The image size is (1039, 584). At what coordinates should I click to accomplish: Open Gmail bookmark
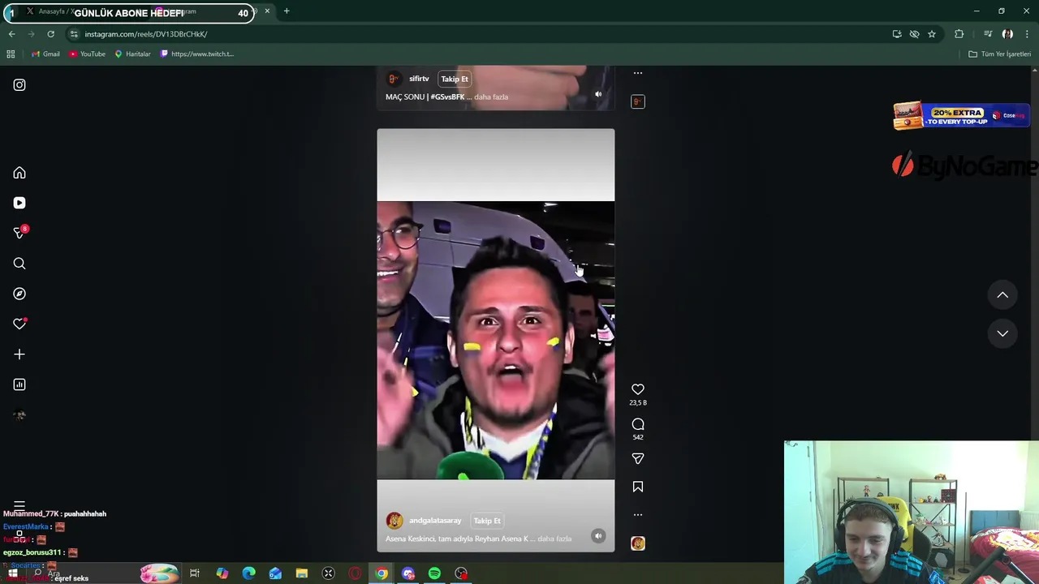[45, 54]
